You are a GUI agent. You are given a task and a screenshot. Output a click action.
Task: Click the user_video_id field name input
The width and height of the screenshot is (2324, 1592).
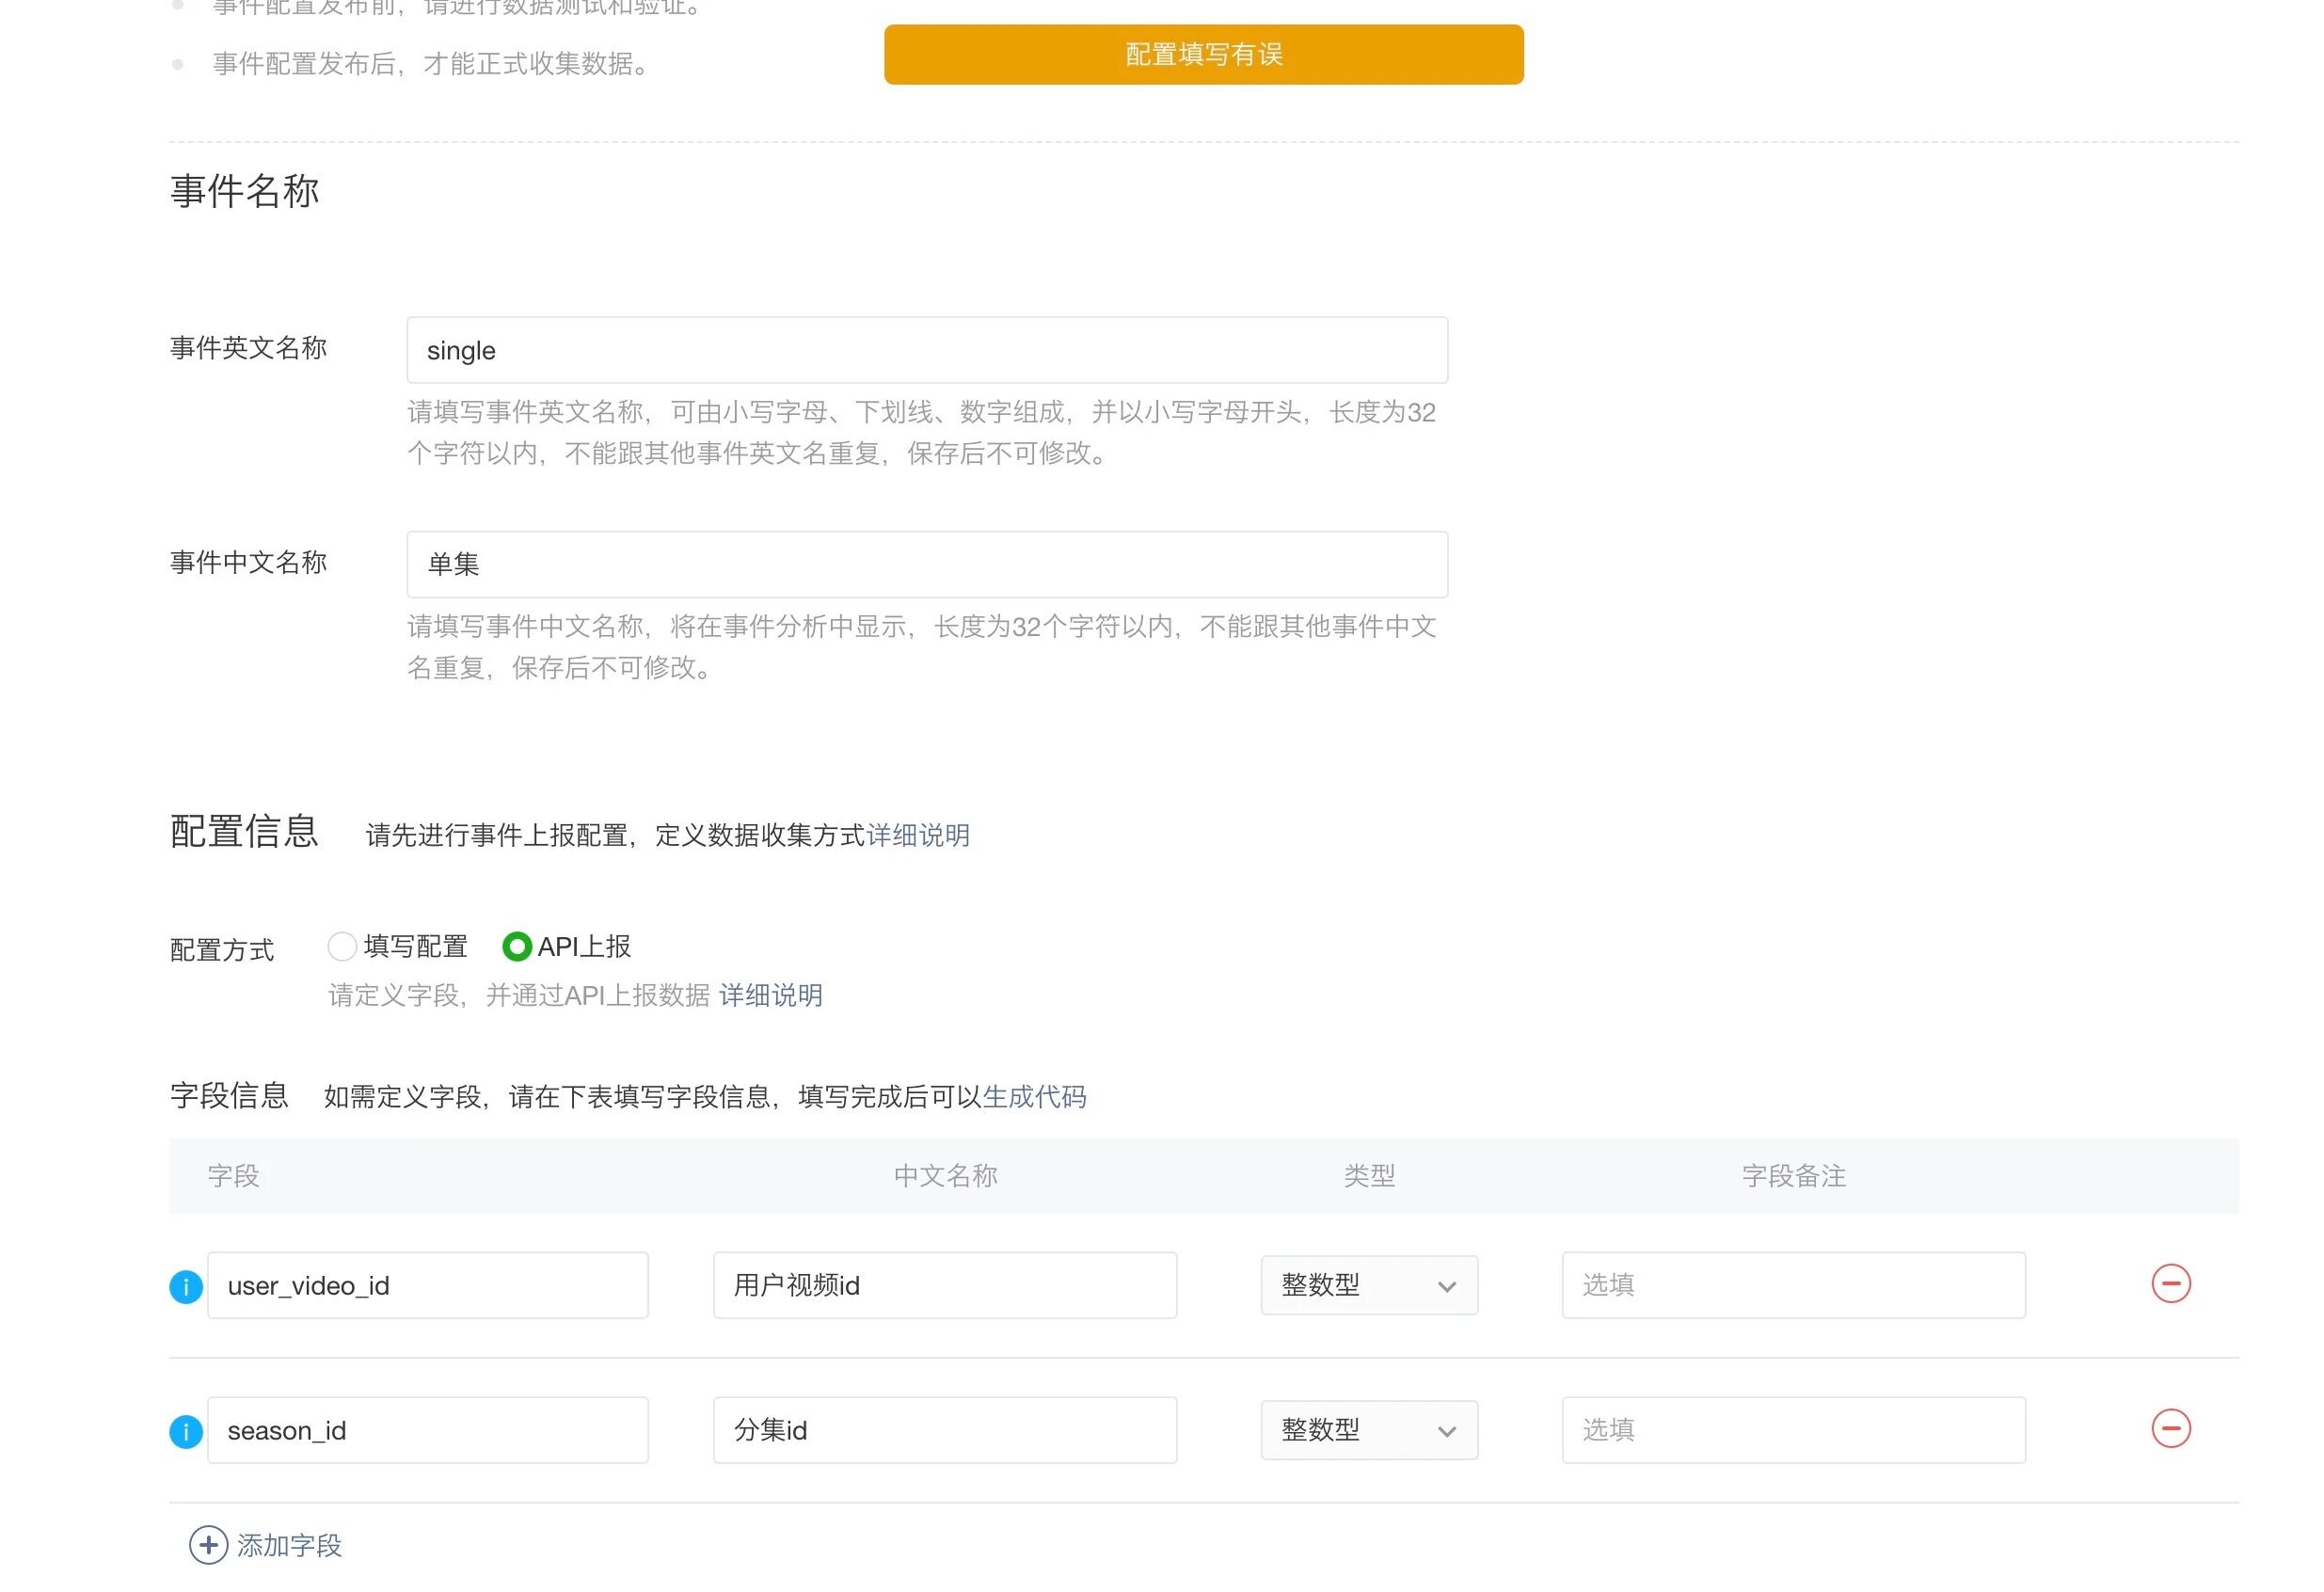point(427,1285)
